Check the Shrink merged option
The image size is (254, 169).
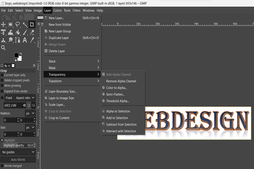pyautogui.click(x=2, y=165)
